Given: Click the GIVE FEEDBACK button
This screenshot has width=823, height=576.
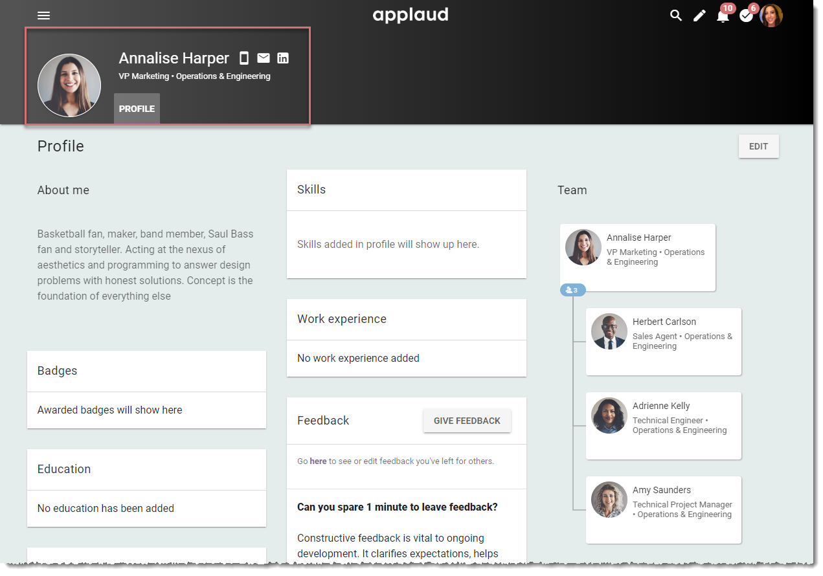Looking at the screenshot, I should (467, 421).
